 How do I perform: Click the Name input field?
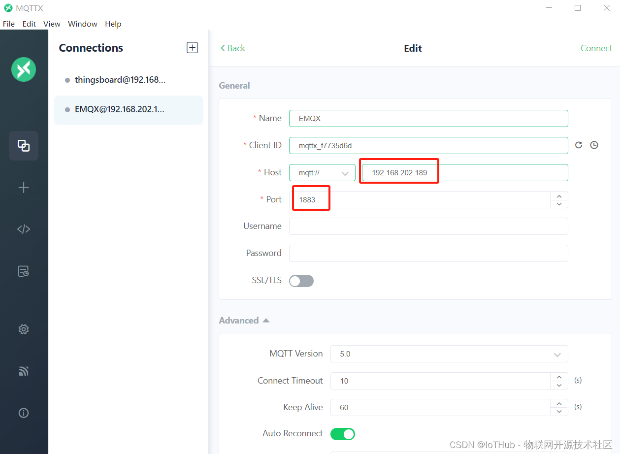pos(428,119)
